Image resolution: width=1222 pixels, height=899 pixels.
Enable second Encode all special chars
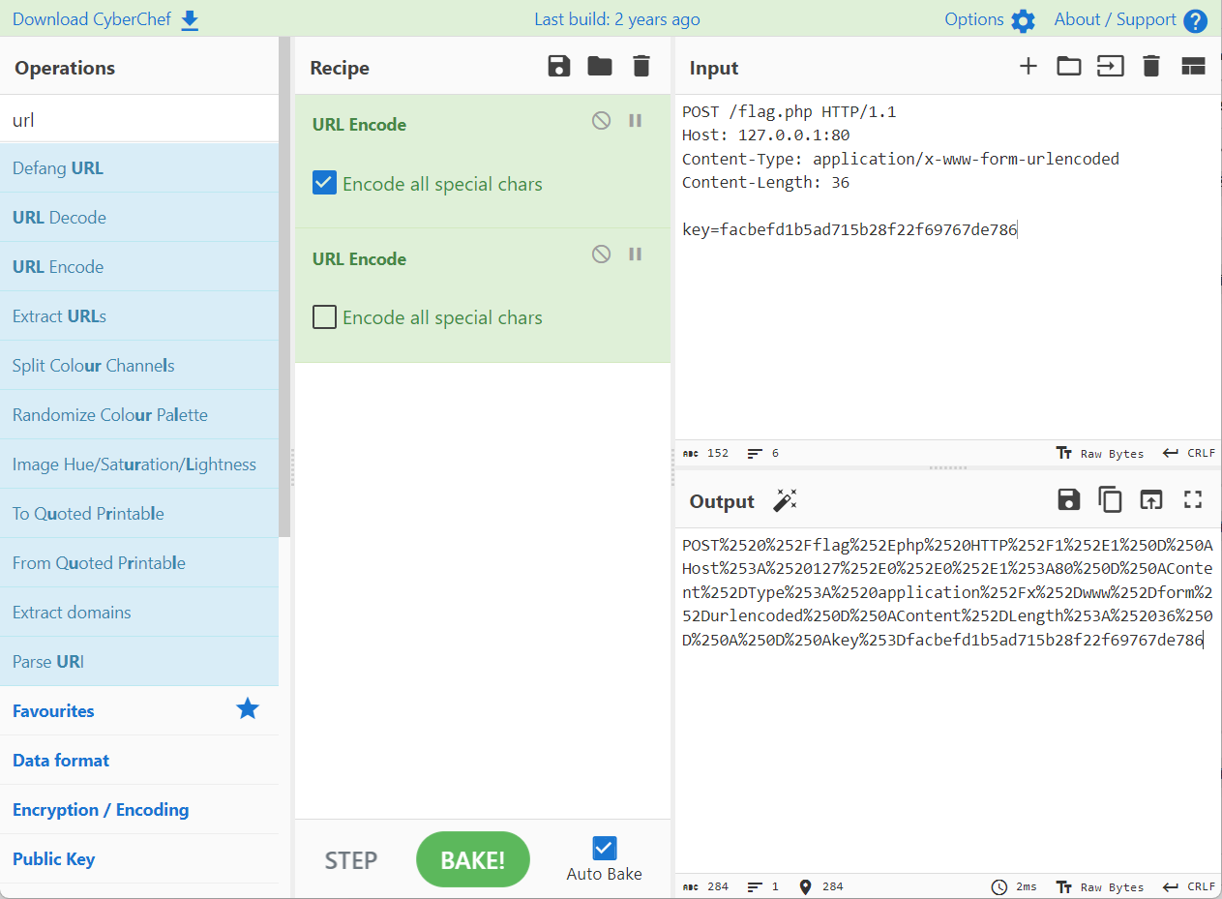(x=325, y=317)
